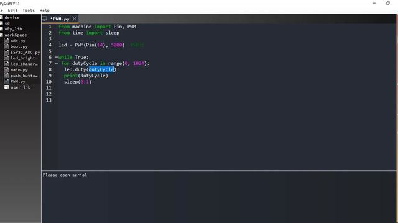The width and height of the screenshot is (398, 223).
Task: Open the Help menu
Action: [44, 11]
